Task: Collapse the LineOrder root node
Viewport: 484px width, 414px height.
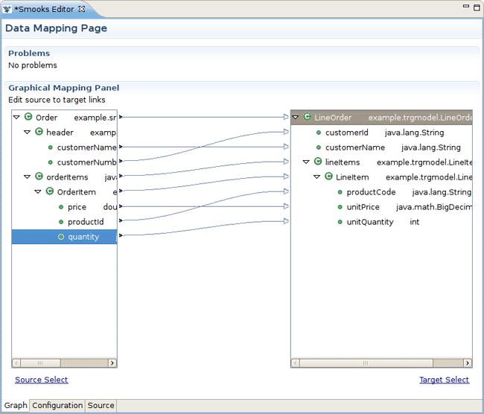Action: click(x=296, y=118)
